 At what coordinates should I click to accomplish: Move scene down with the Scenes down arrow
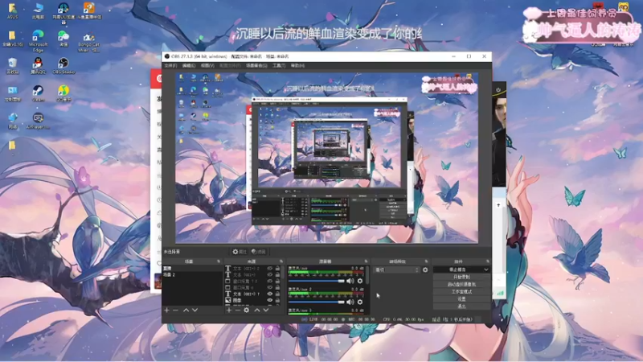click(195, 311)
